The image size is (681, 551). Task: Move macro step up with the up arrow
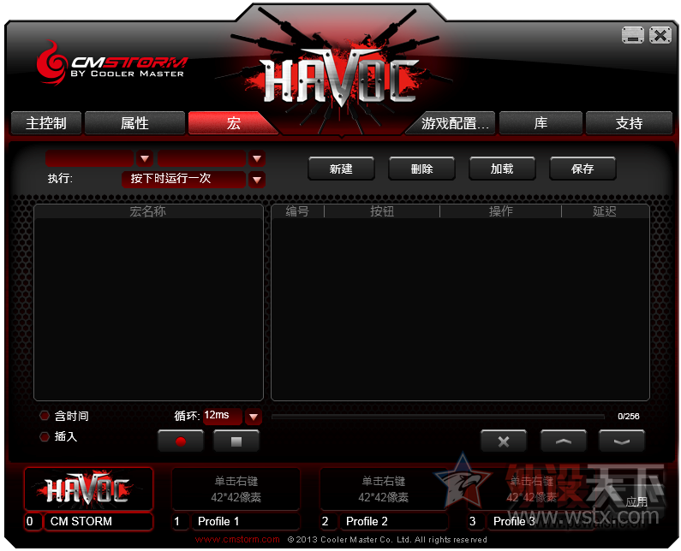tap(563, 441)
